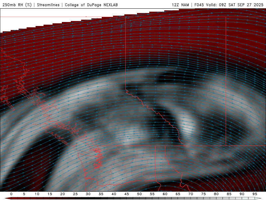266x200 pixels.
Task: Click the 10 label on the legend
Action: [37, 194]
